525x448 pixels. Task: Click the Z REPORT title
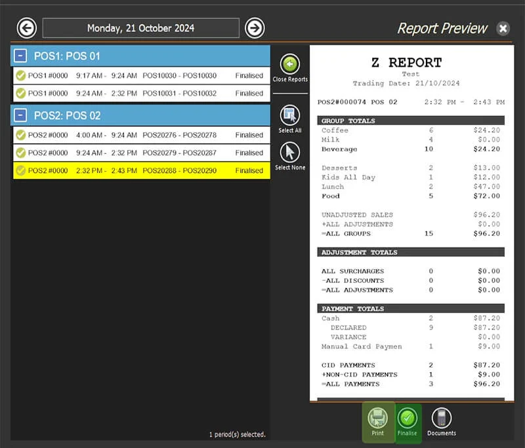(x=406, y=62)
